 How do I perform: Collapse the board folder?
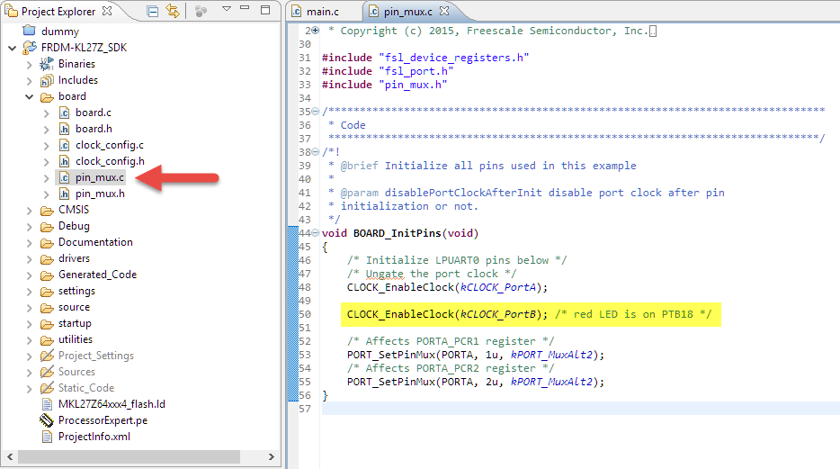point(29,96)
